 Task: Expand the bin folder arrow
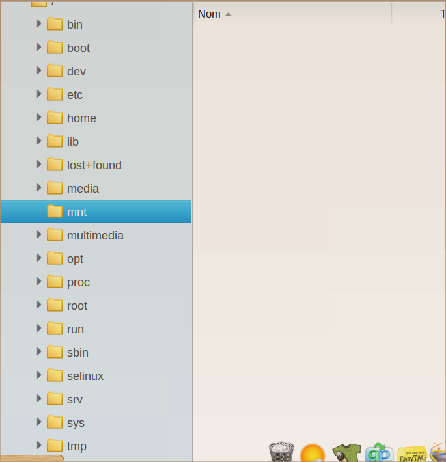pos(38,24)
